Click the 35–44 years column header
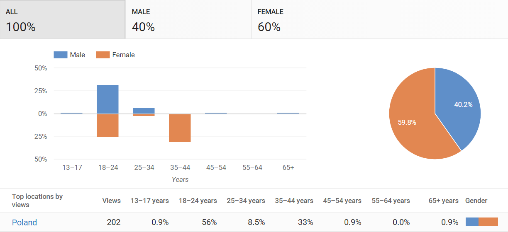 click(x=294, y=201)
